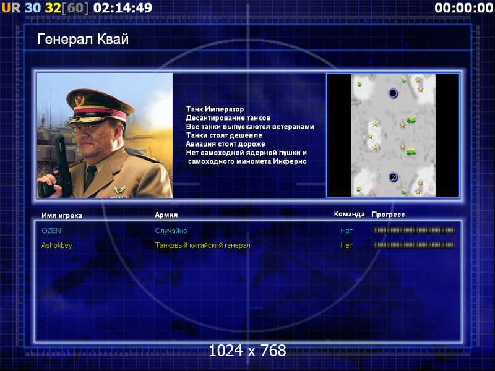This screenshot has height=371, width=495.
Task: Click the upper large green supply depot icon
Action: [x=411, y=119]
